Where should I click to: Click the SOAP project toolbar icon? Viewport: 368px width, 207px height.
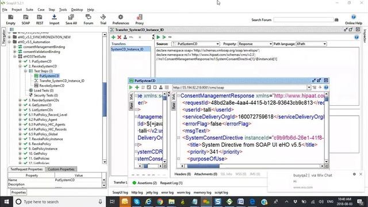tap(25, 20)
